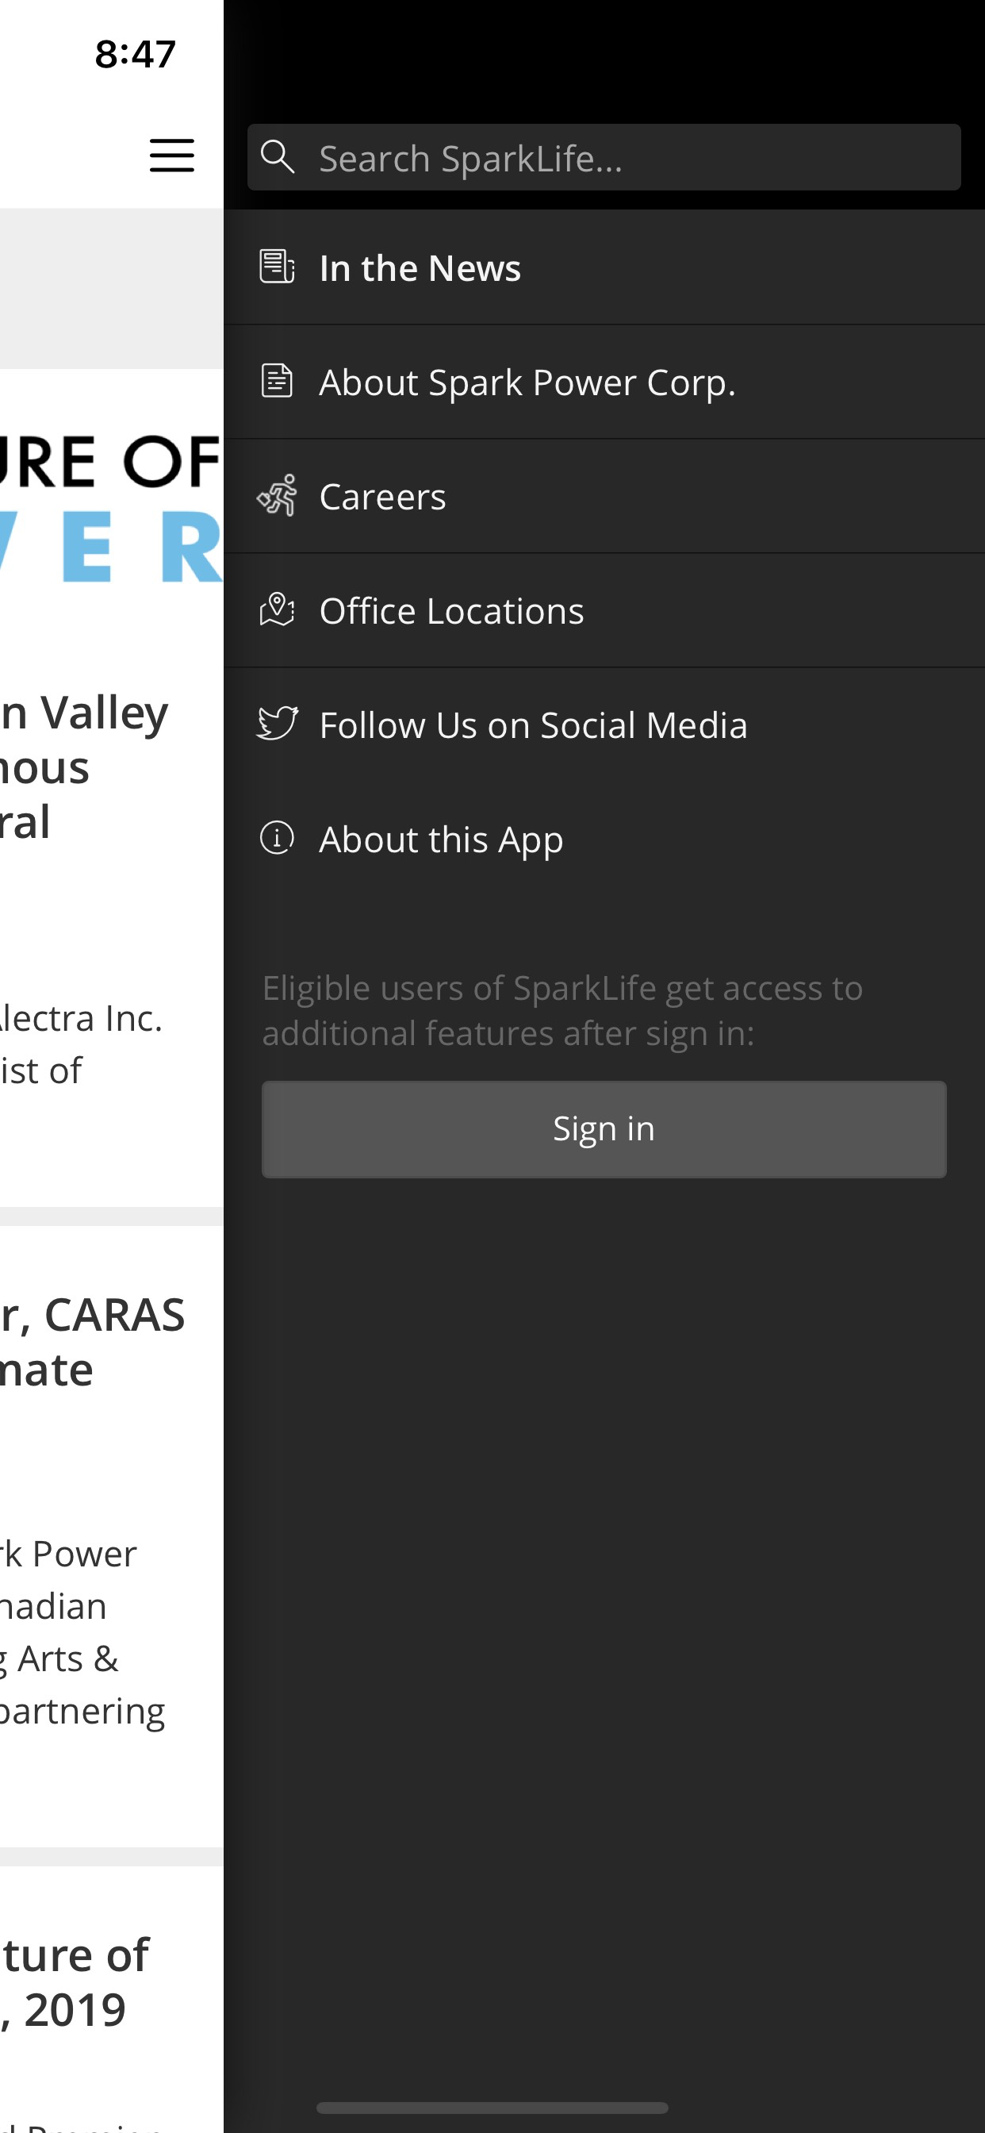
Task: Focus the Search SparkLife field
Action: point(629,158)
